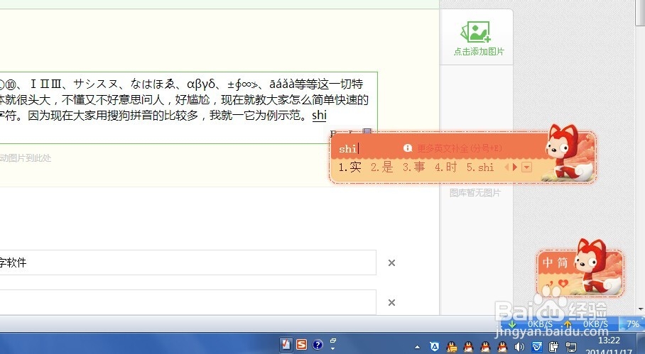Choose candidate 5 shi in IME popup

pyautogui.click(x=480, y=167)
